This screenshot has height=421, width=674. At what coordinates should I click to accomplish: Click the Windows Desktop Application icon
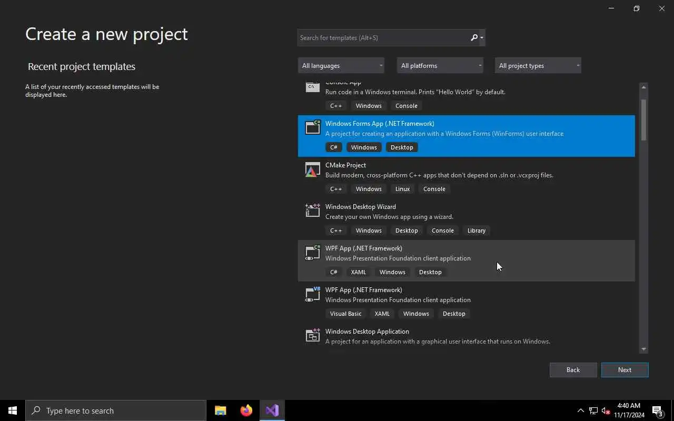313,335
